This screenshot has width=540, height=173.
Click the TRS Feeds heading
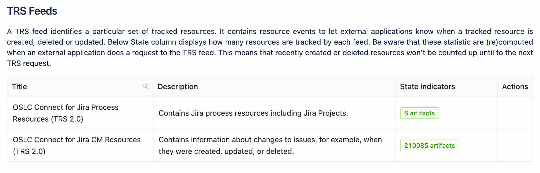click(32, 11)
